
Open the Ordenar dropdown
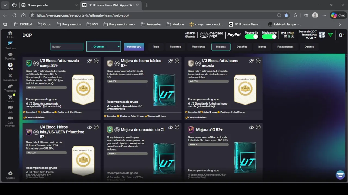pyautogui.click(x=104, y=47)
